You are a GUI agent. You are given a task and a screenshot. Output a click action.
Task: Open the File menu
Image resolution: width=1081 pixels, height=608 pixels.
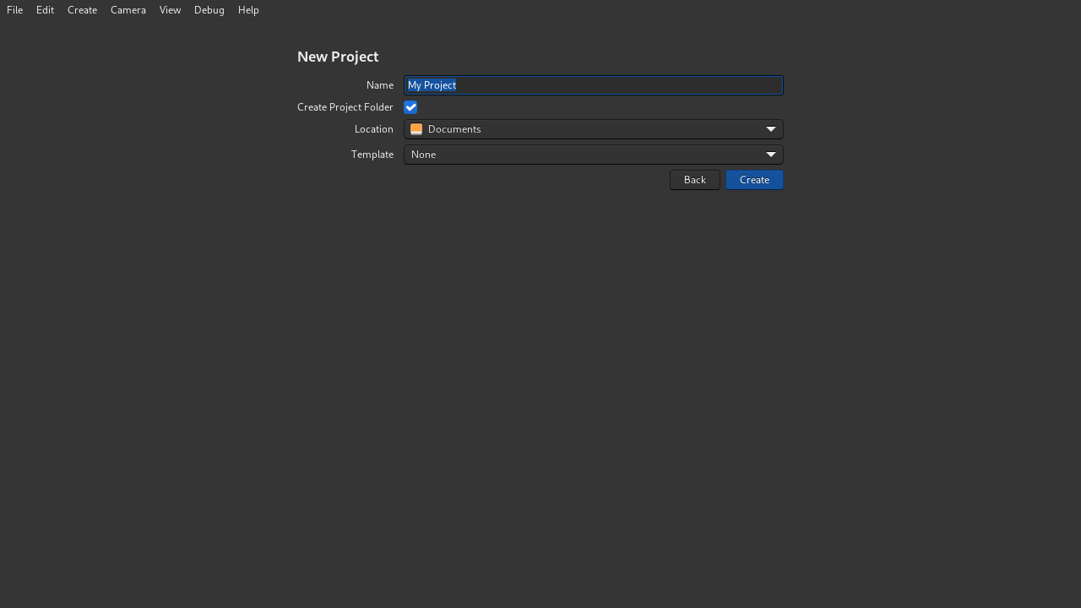[x=14, y=9]
